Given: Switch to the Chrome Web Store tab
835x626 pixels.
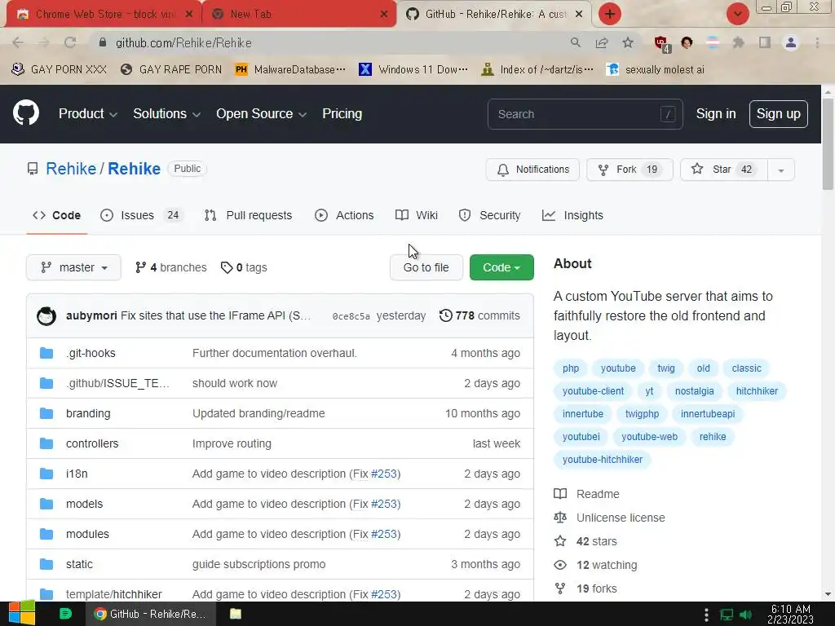Looking at the screenshot, I should [104, 14].
